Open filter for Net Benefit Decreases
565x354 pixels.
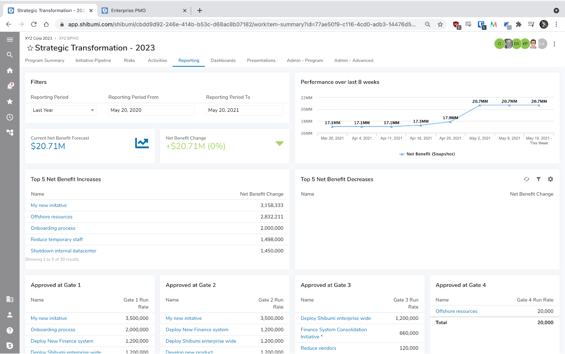click(x=539, y=179)
